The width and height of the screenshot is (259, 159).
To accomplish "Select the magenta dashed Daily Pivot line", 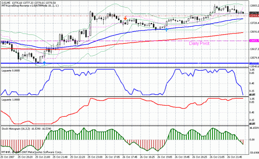I will tap(125, 40).
